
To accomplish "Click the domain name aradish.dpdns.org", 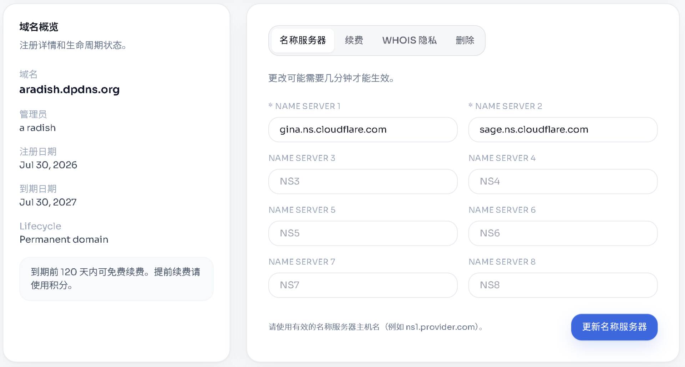I will pyautogui.click(x=70, y=89).
